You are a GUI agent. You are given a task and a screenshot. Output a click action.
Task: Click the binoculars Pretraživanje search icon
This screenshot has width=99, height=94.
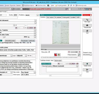(x=87, y=25)
